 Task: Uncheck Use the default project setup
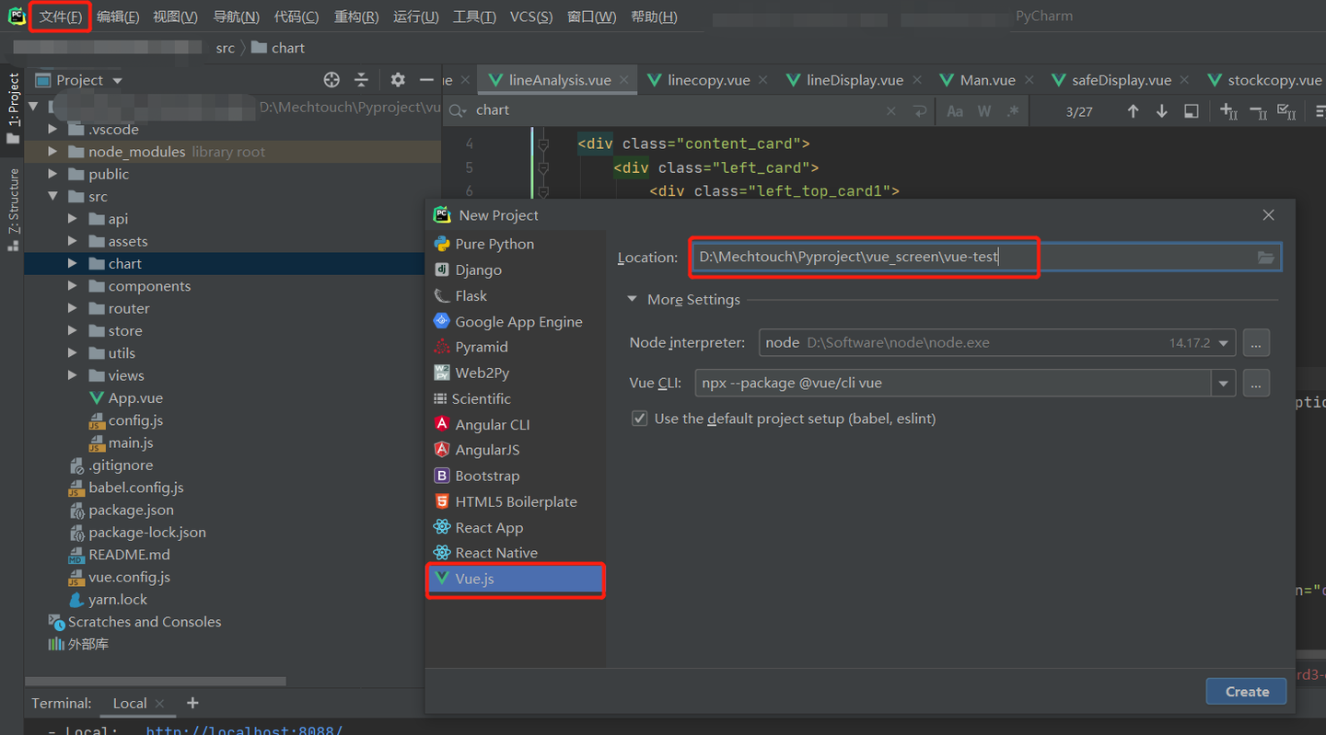639,419
